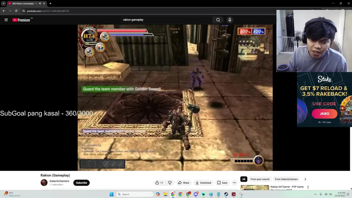Click the YouTube search field with rakion gameplay
This screenshot has height=198, width=352.
point(166,20)
